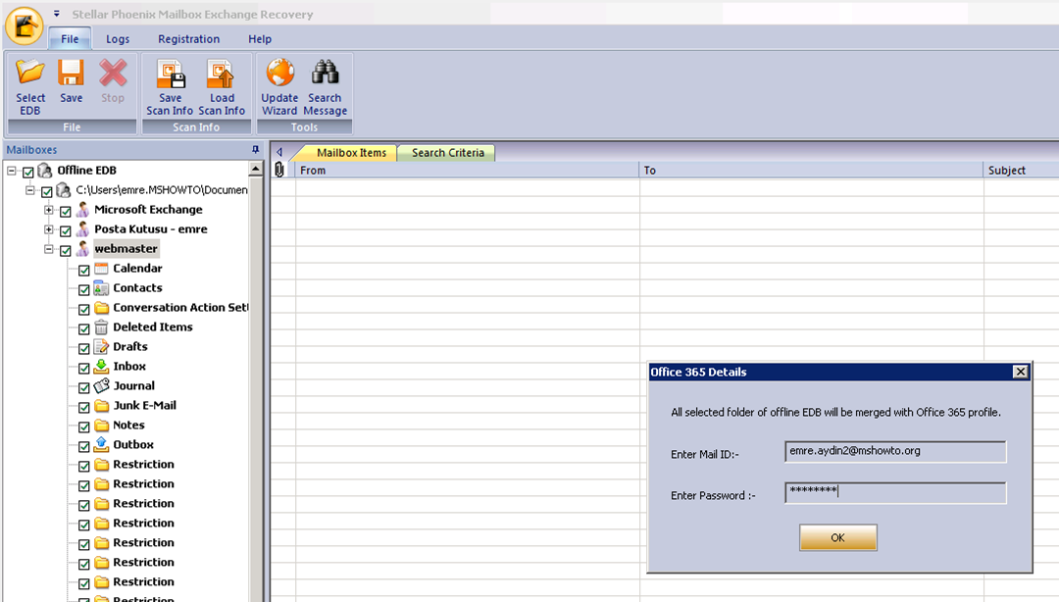Uncheck the Microsoft Exchange mailbox checkbox
Screen dimensions: 1059x602
[x=66, y=212]
